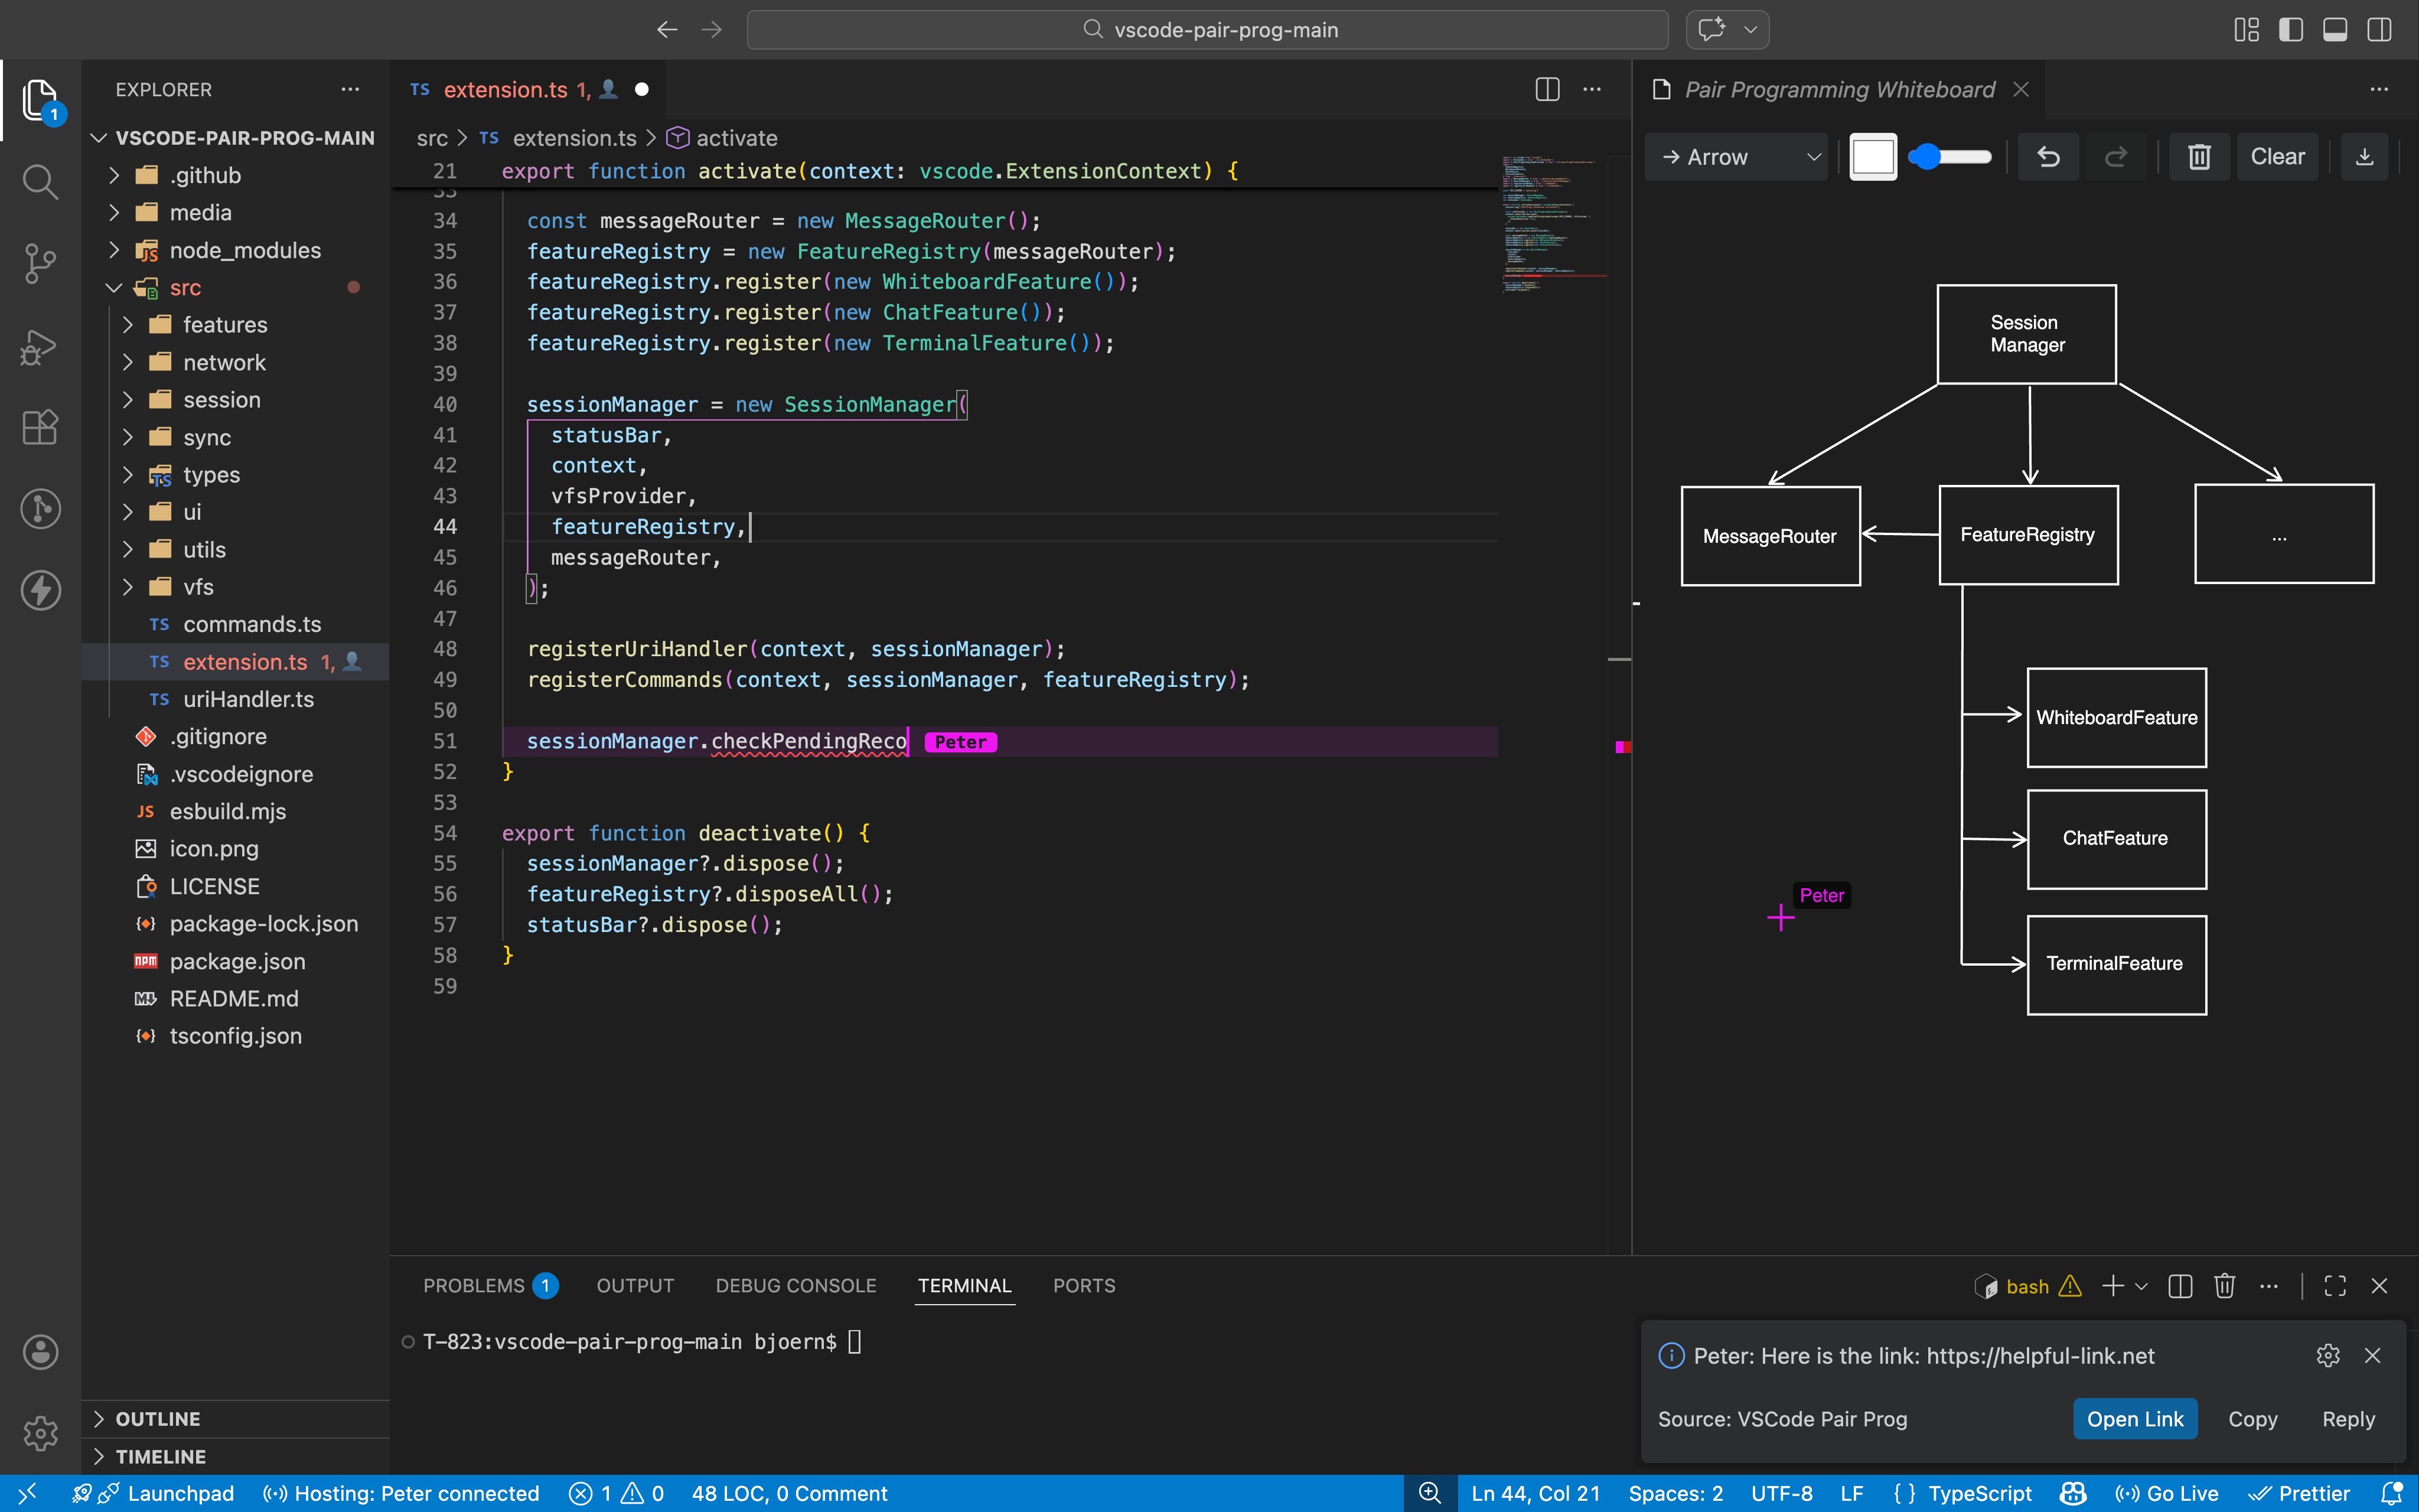Viewport: 2419px width, 1512px height.
Task: Expand the features folder
Action: (225, 325)
